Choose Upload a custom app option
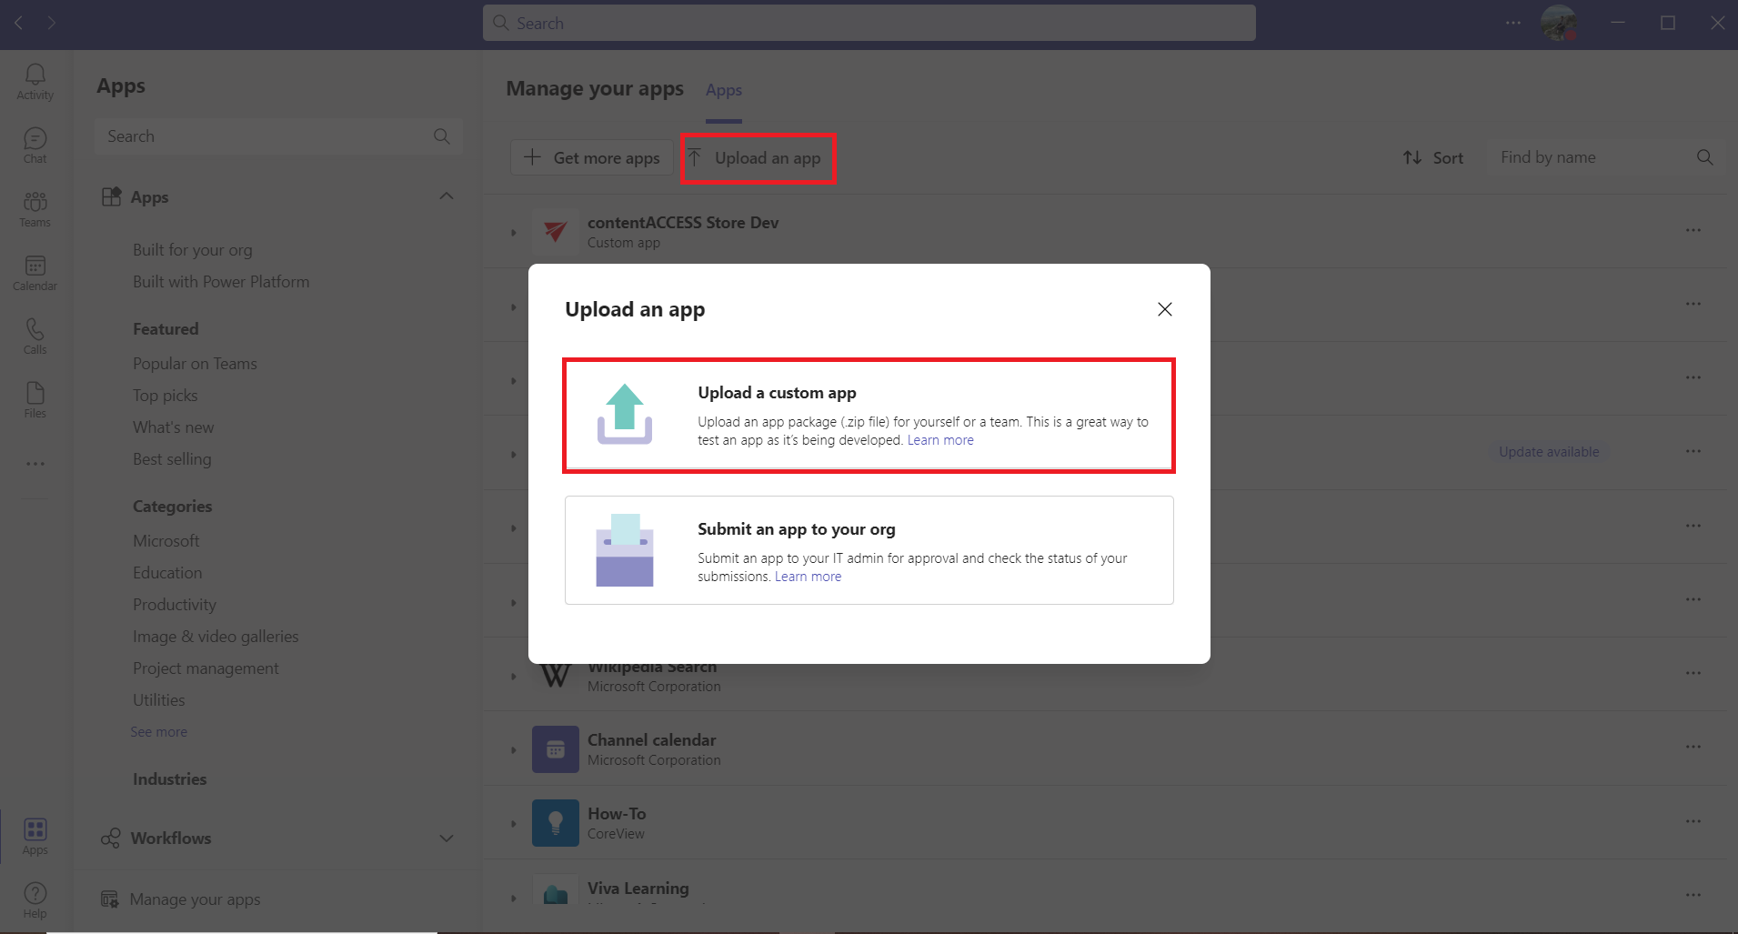The image size is (1738, 934). pos(869,416)
